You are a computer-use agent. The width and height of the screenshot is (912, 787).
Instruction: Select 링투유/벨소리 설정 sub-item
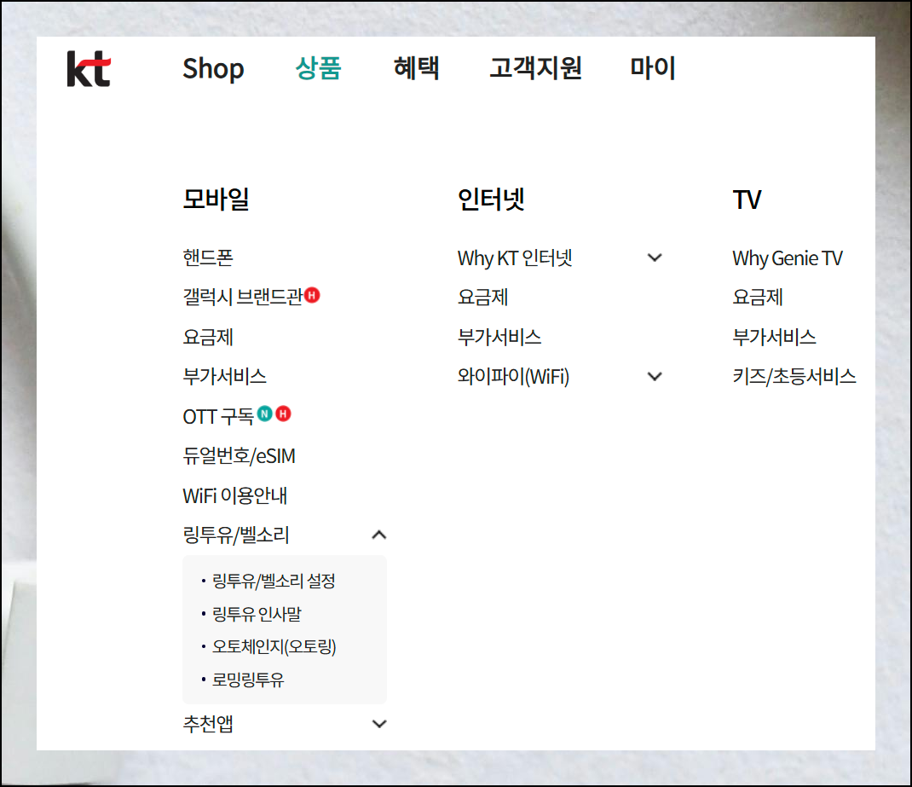pos(274,581)
